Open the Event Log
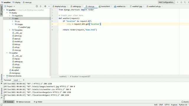Viewport: 189px width, 106px height. tap(185, 102)
